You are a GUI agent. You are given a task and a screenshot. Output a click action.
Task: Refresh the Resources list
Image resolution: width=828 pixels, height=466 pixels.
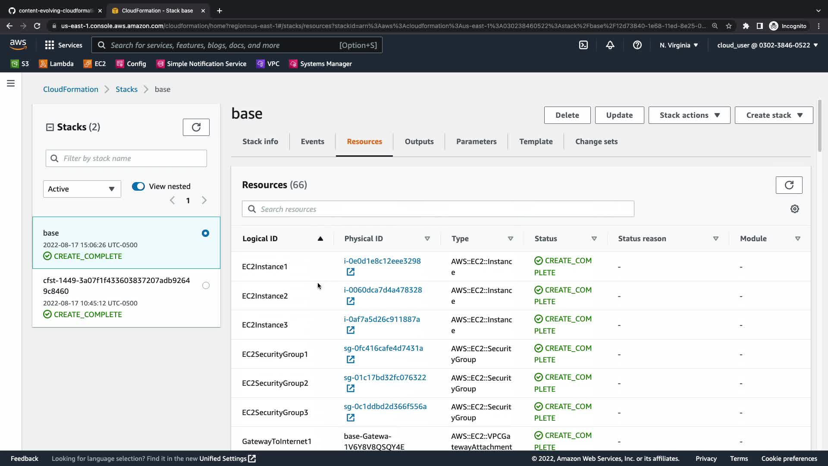(789, 185)
